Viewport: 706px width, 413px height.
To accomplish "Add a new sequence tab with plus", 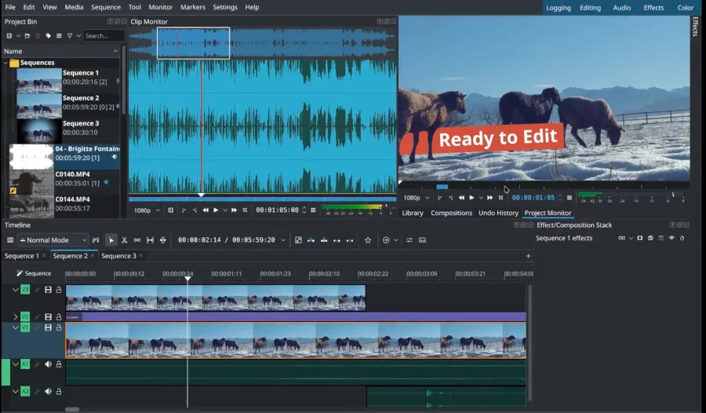I will pos(528,256).
